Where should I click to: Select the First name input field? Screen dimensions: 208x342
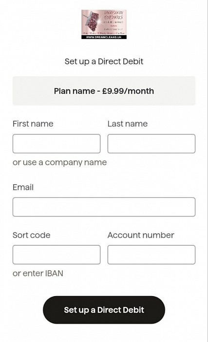click(x=57, y=144)
